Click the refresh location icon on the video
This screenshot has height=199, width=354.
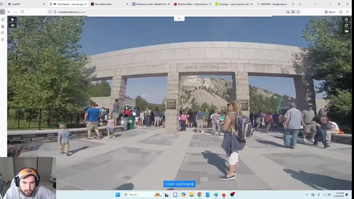pos(346,25)
